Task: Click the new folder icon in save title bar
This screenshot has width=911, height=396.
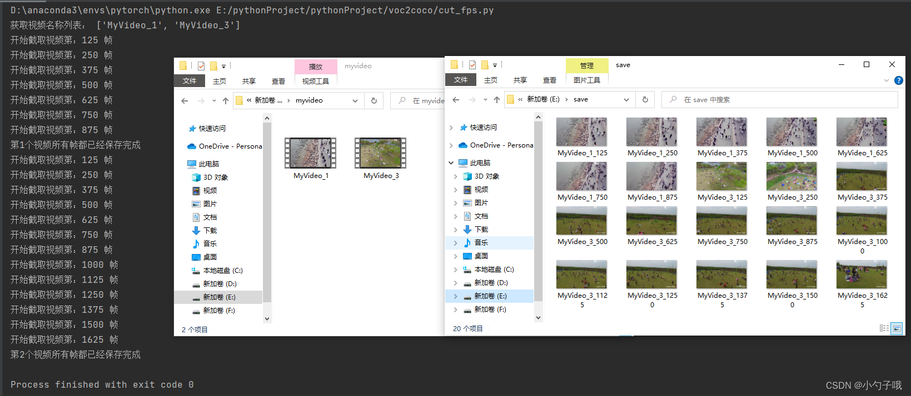Action: (485, 65)
